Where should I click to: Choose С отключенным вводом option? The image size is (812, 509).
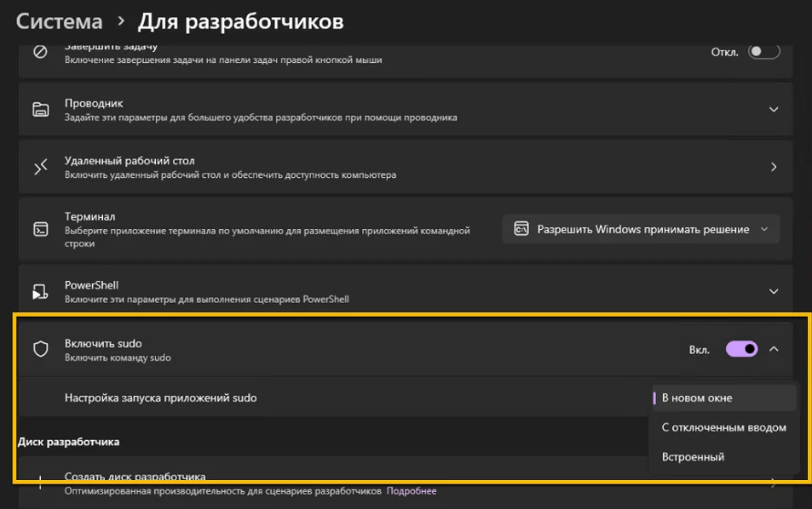click(x=723, y=427)
